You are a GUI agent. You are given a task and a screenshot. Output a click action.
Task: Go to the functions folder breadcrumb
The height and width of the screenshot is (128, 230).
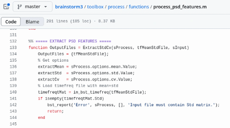pos(139,7)
